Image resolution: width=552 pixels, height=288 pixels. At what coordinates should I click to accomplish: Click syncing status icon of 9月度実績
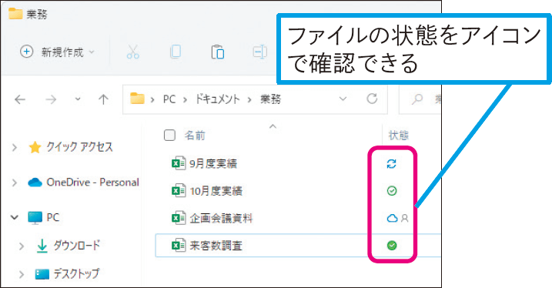pyautogui.click(x=391, y=163)
